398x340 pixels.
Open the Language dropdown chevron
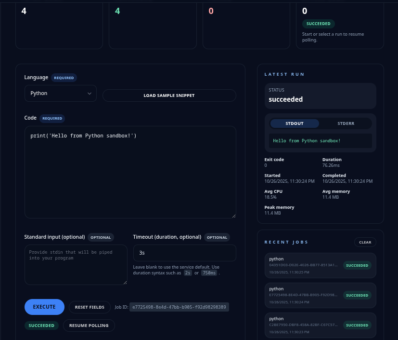pos(90,94)
